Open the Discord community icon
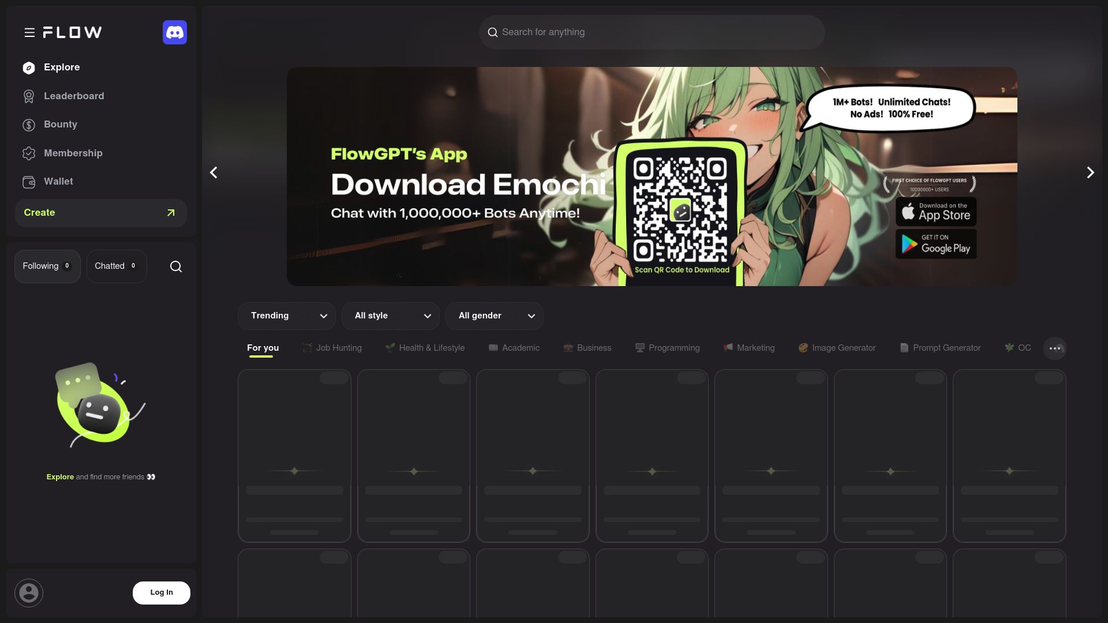The image size is (1108, 623). [x=175, y=32]
